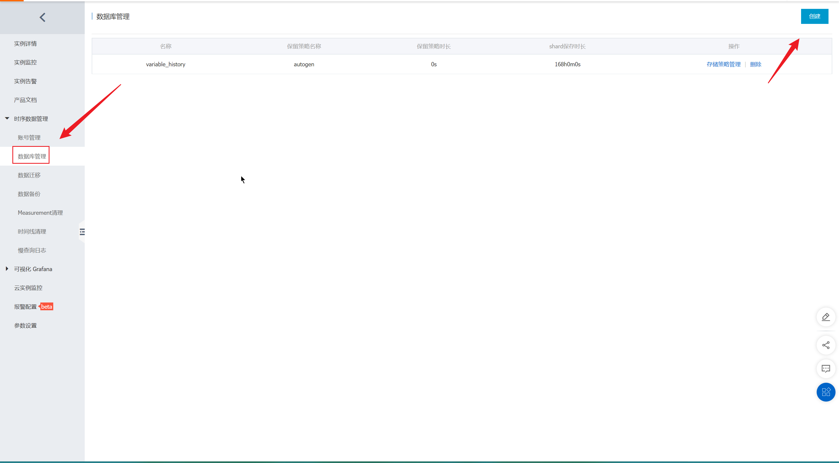Collapse the sidebar with the fold handle icon
Screen dimensions: 839x463
point(82,231)
